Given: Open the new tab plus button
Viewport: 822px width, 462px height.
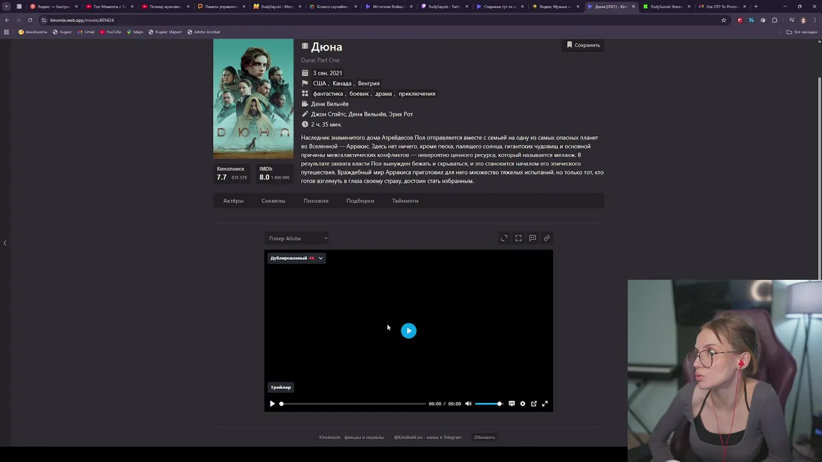Looking at the screenshot, I should [x=756, y=6].
